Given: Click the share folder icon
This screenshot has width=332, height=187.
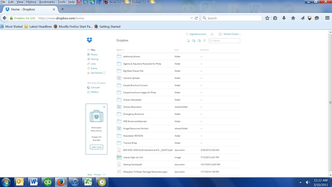Looking at the screenshot, I should 199,41.
